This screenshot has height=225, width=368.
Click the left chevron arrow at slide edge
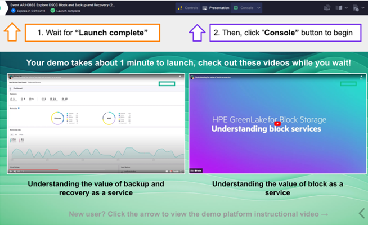point(362,213)
